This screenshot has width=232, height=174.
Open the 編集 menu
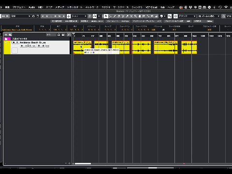(7, 7)
